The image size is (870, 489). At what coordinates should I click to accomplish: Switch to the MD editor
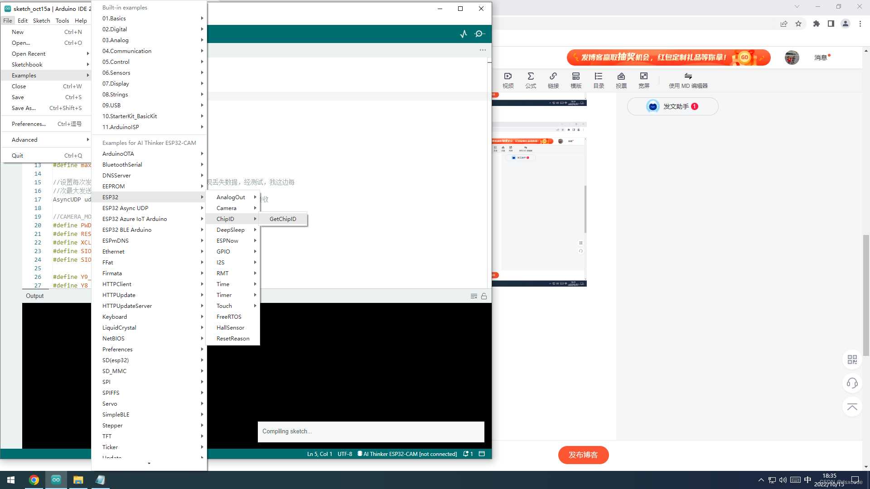click(x=688, y=80)
